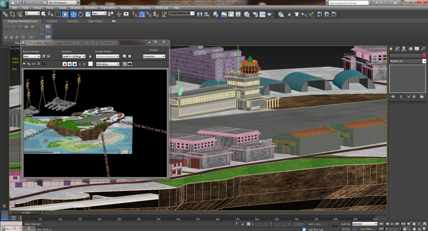Open the Area to Render dropdown
The height and width of the screenshot is (231, 428).
click(31, 56)
